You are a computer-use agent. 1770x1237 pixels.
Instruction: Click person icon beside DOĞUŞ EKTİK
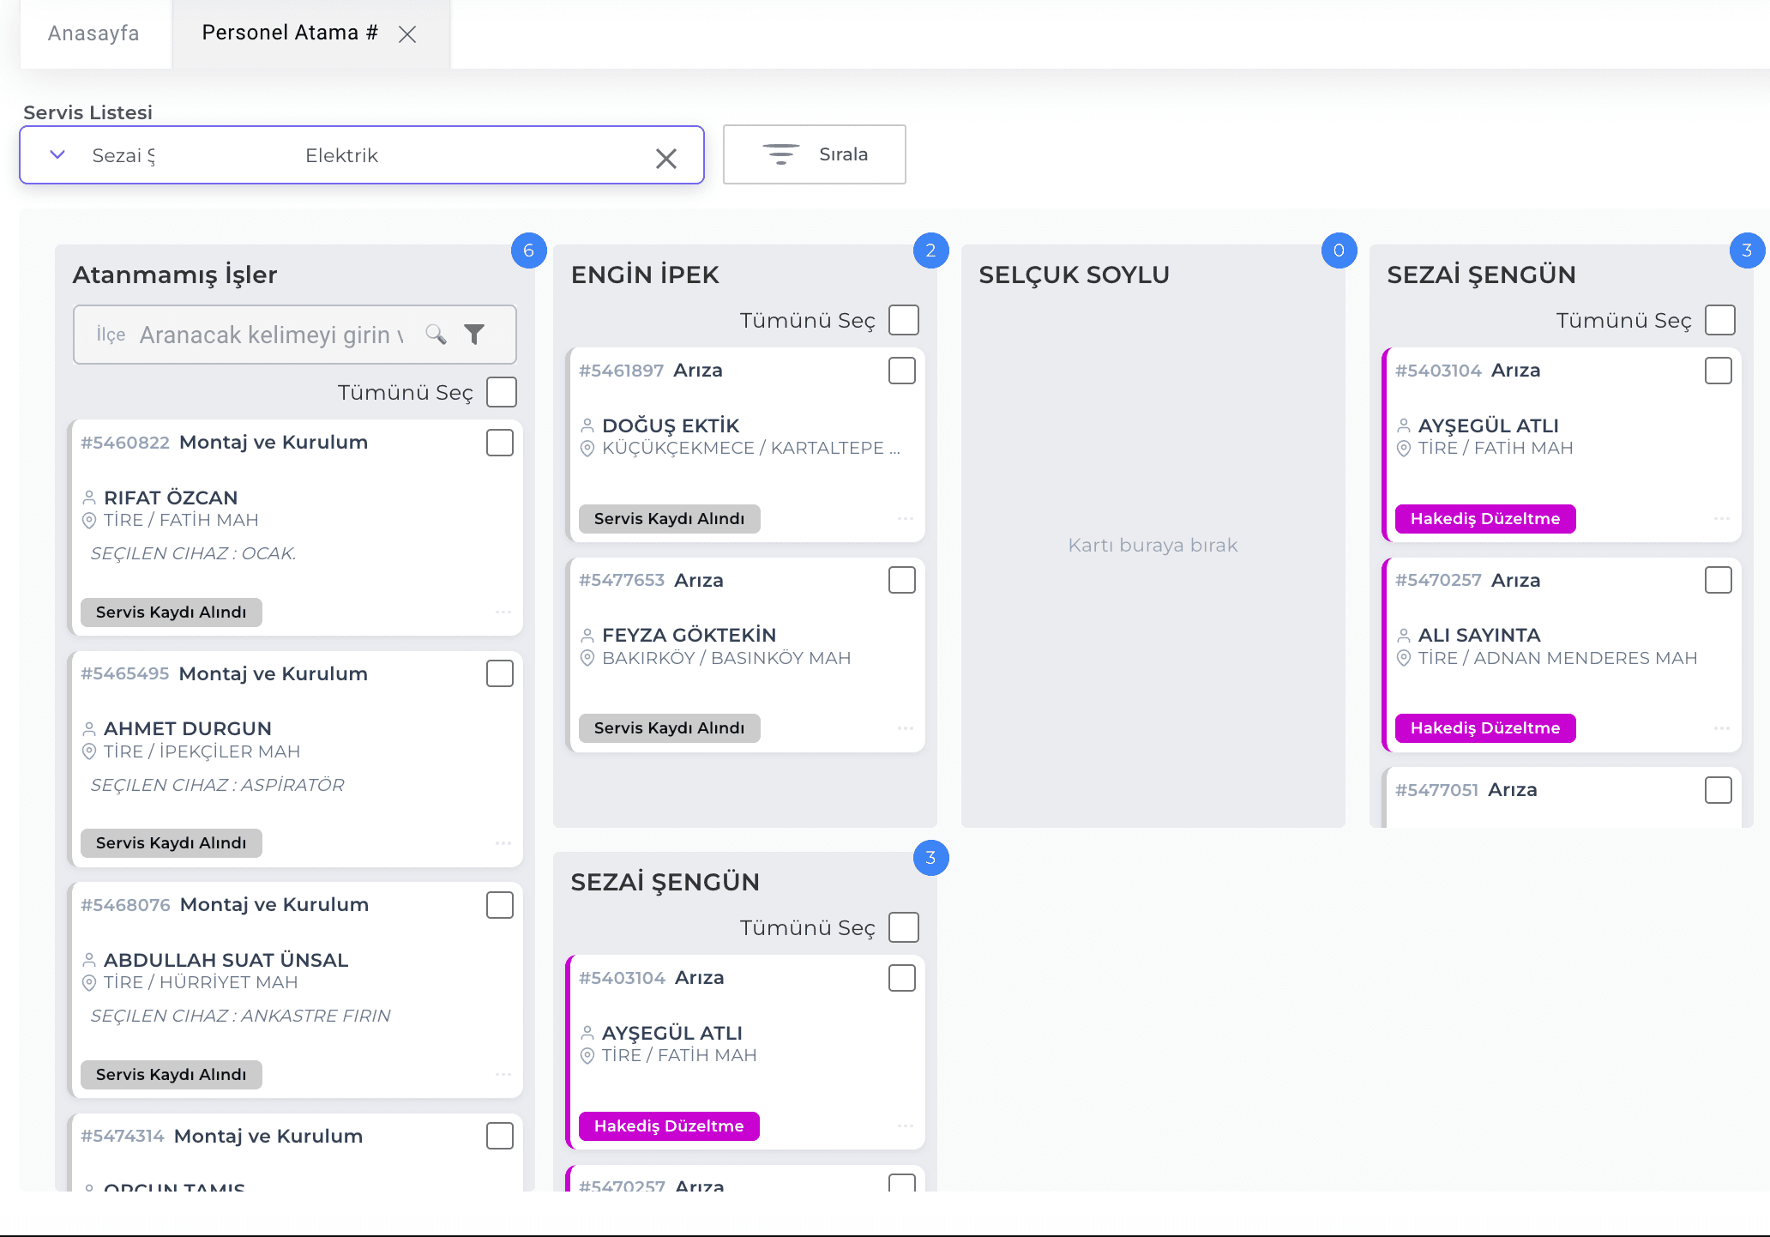click(587, 425)
